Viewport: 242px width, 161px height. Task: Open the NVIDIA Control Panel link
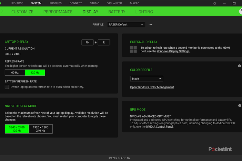[x=159, y=127]
